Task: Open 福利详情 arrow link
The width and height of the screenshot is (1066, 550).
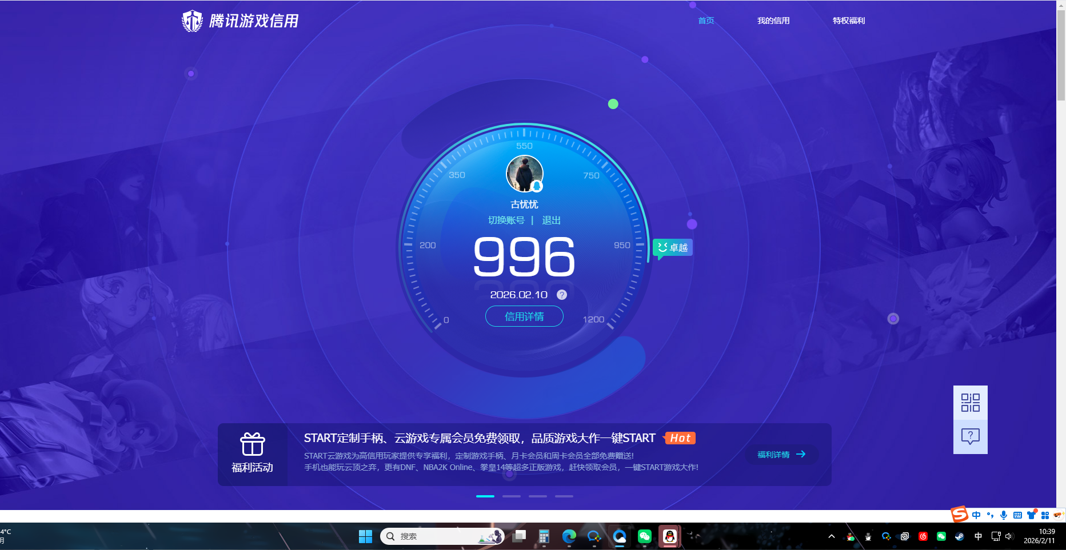Action: coord(781,455)
